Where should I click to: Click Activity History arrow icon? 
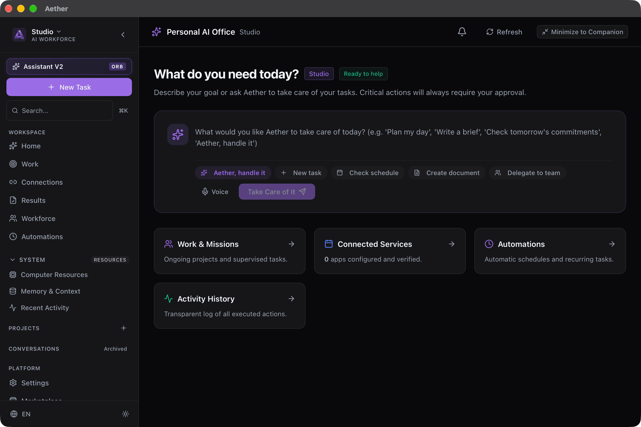pyautogui.click(x=291, y=299)
